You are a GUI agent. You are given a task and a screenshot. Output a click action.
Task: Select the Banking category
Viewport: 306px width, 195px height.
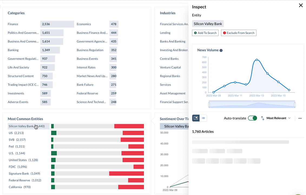tap(13, 50)
